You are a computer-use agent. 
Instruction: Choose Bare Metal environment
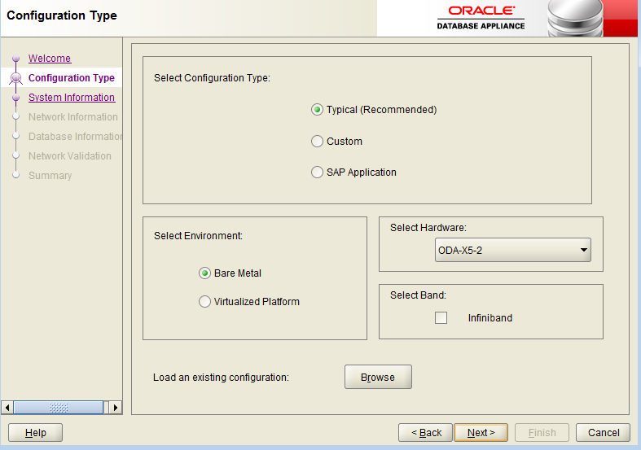[204, 273]
